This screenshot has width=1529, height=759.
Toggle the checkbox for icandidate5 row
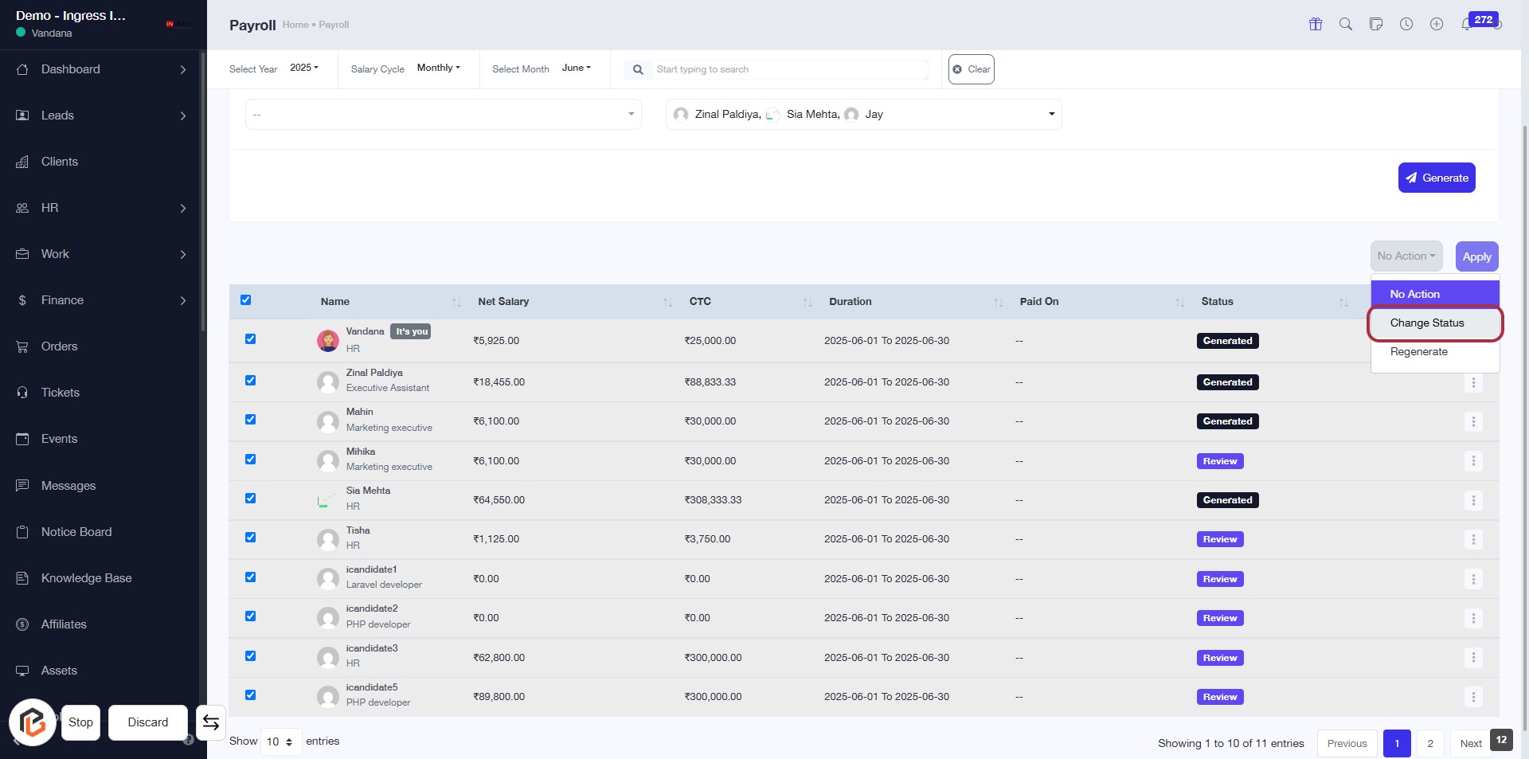click(x=250, y=695)
